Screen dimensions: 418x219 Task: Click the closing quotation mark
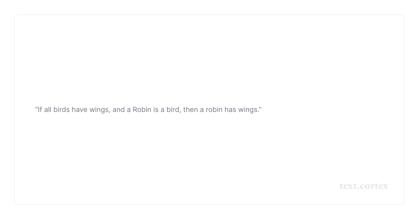coord(260,108)
